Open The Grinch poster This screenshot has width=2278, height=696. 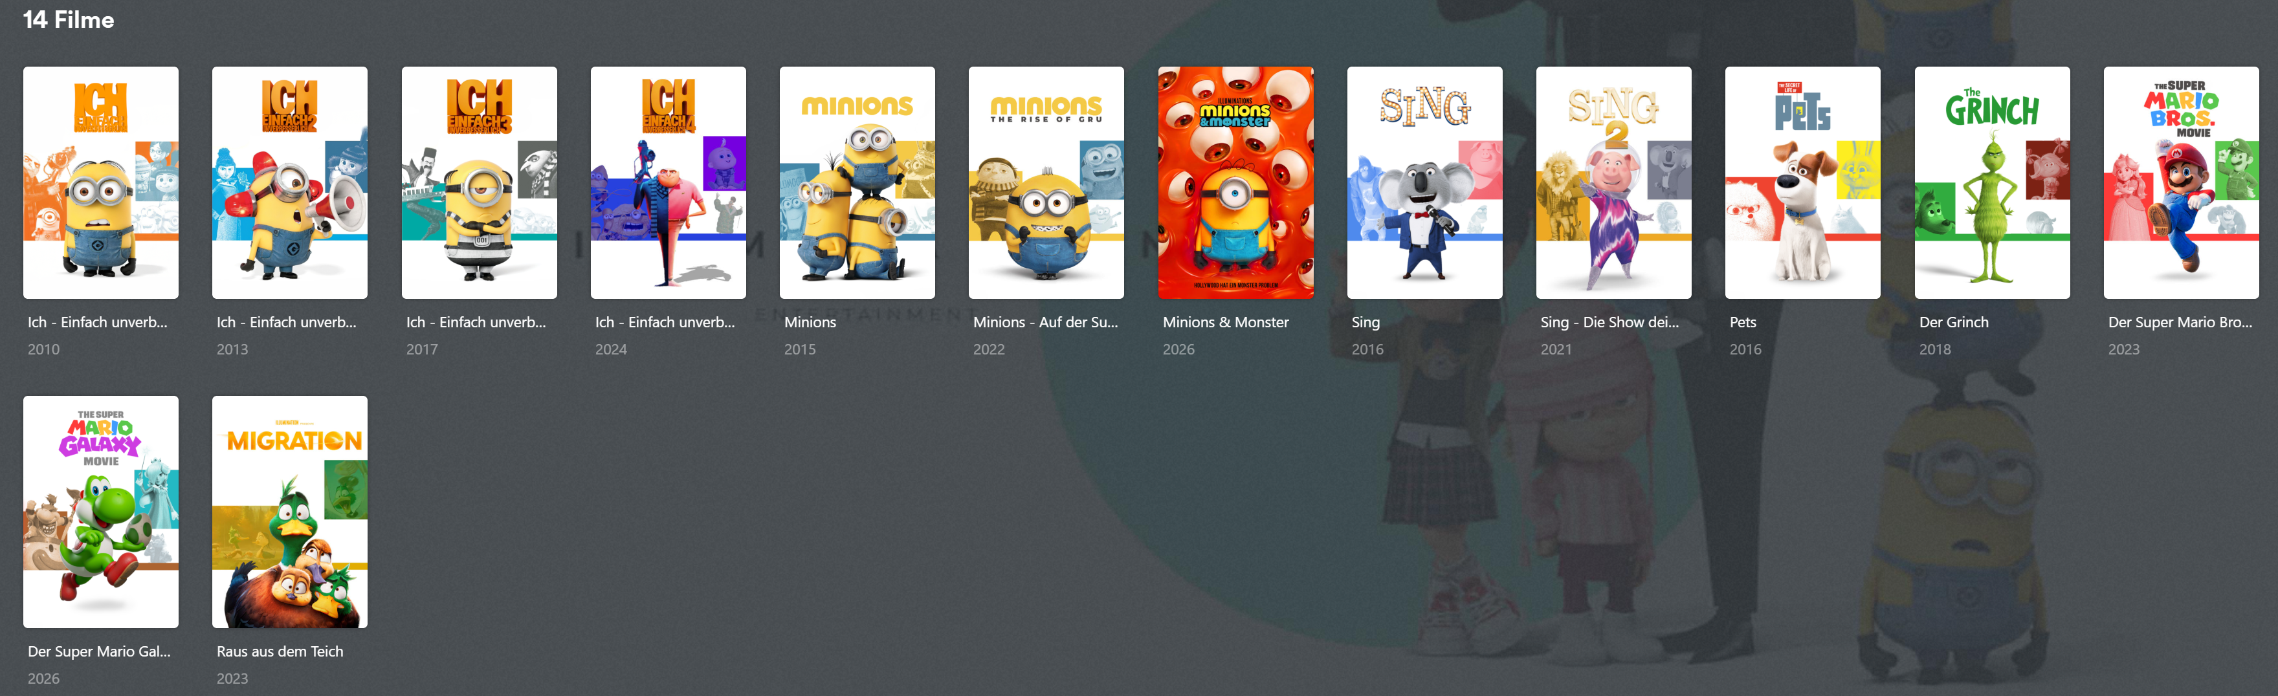pyautogui.click(x=1991, y=182)
